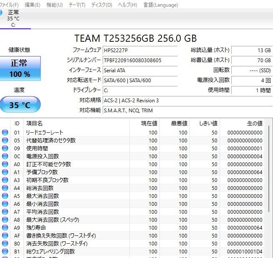Click the 生の値 column header
273x258 pixels.
tap(242, 124)
